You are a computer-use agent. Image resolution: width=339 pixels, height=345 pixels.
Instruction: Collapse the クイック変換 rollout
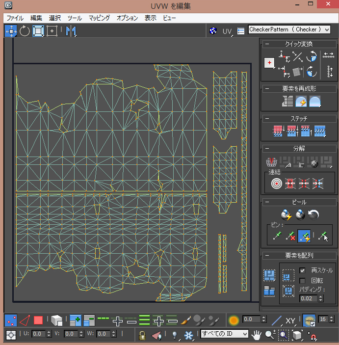[267, 44]
